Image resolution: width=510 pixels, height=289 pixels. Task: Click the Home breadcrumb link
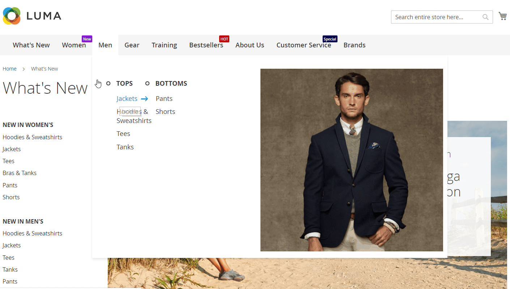[9, 69]
